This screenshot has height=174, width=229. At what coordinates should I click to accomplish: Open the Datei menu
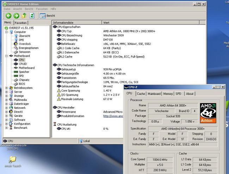(x=7, y=9)
